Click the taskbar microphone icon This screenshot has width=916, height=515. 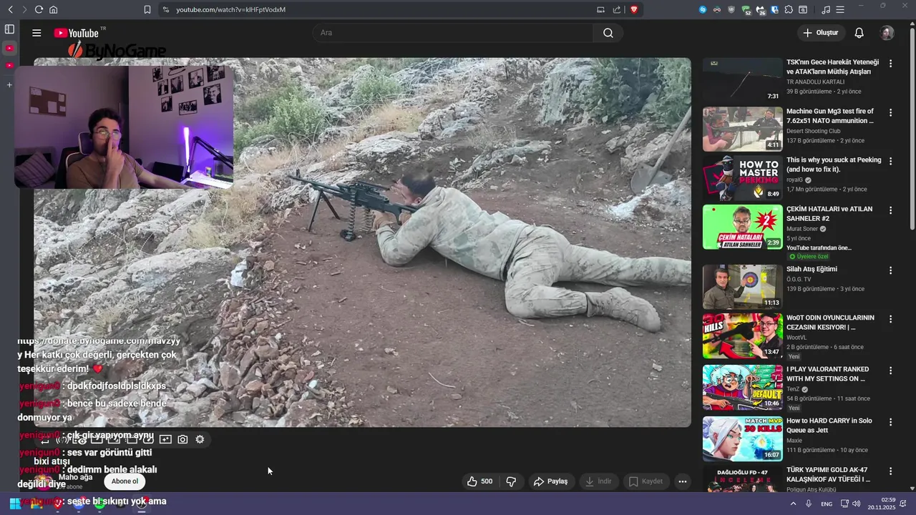(x=809, y=504)
